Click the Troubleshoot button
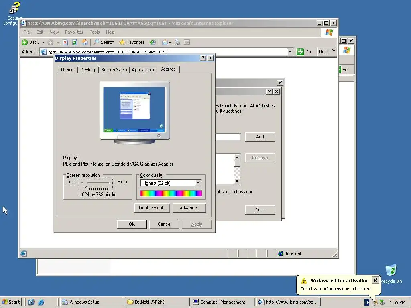411x308 pixels. 152,208
